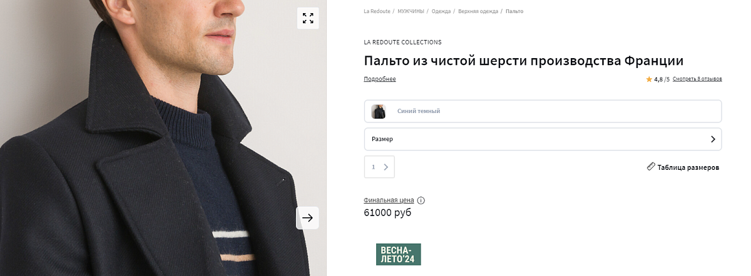This screenshot has width=751, height=276.
Task: Open the Таблица размеров size chart
Action: pos(688,167)
